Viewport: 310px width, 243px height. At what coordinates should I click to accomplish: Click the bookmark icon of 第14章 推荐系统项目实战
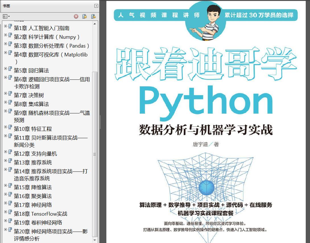point(10,170)
